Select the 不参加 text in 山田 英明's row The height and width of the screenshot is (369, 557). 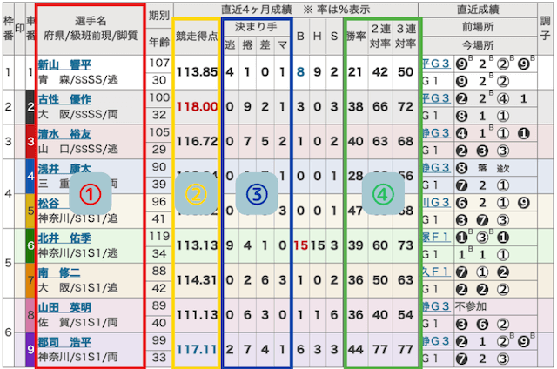pyautogui.click(x=470, y=306)
